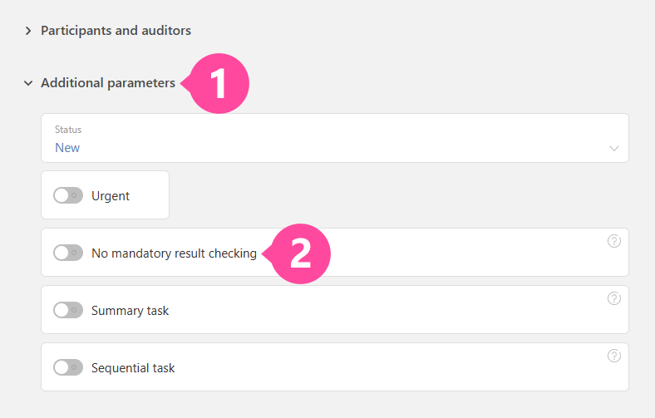
Task: Open help for No mandatory result checking
Action: coord(614,242)
